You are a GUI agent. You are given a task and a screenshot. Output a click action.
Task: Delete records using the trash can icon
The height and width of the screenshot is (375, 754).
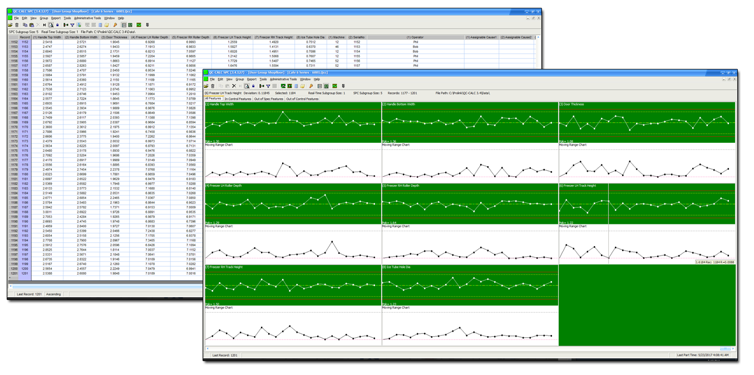(17, 24)
